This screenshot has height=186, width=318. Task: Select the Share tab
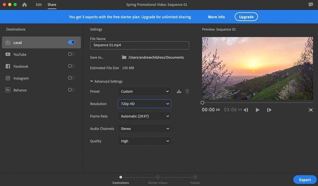[52, 4]
